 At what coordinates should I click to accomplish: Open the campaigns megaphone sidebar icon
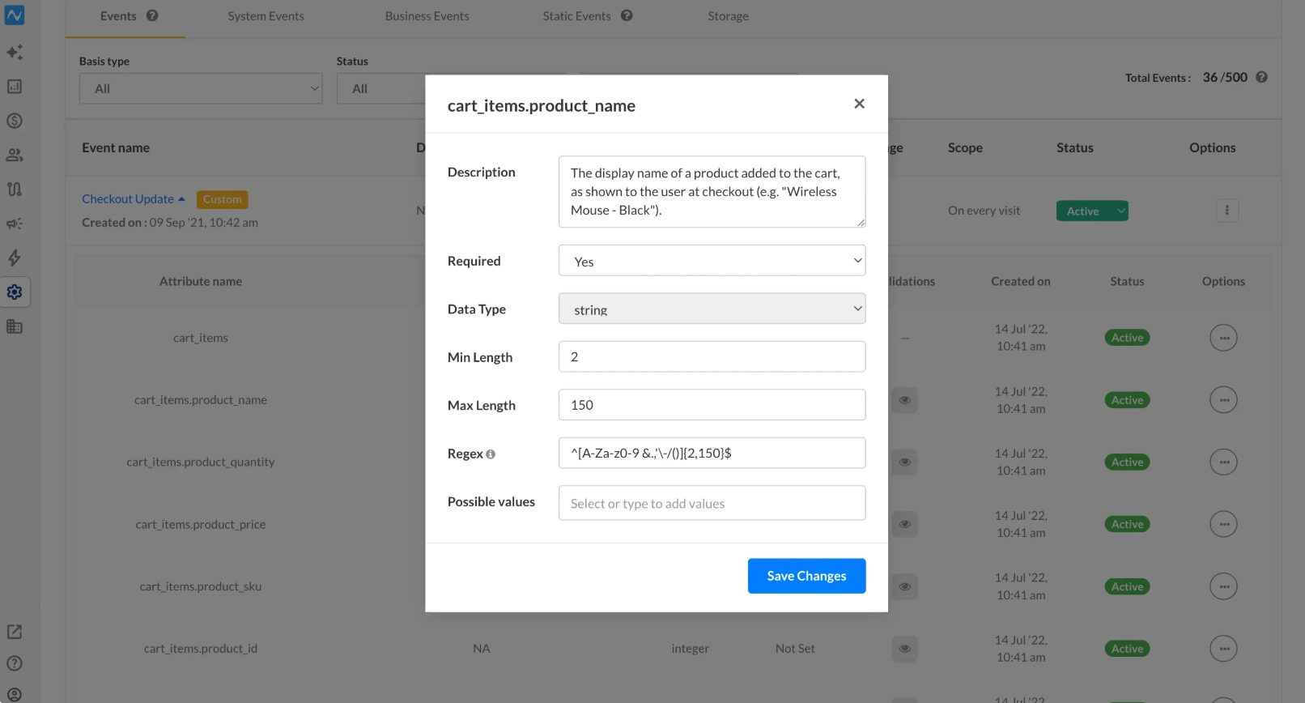click(x=15, y=224)
